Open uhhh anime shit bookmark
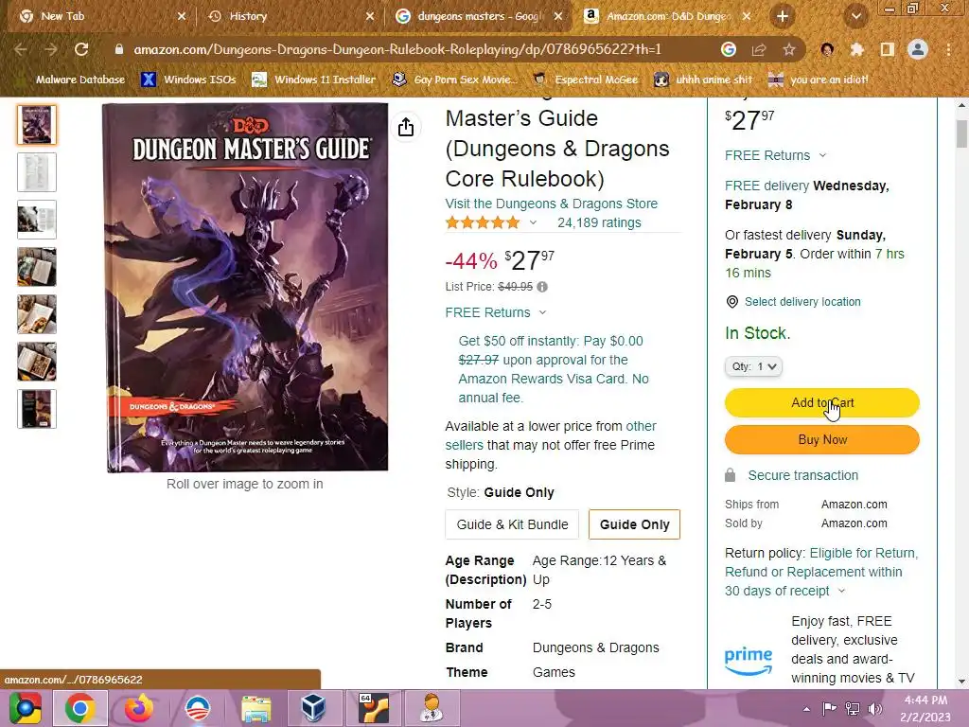Image resolution: width=969 pixels, height=727 pixels. point(703,80)
